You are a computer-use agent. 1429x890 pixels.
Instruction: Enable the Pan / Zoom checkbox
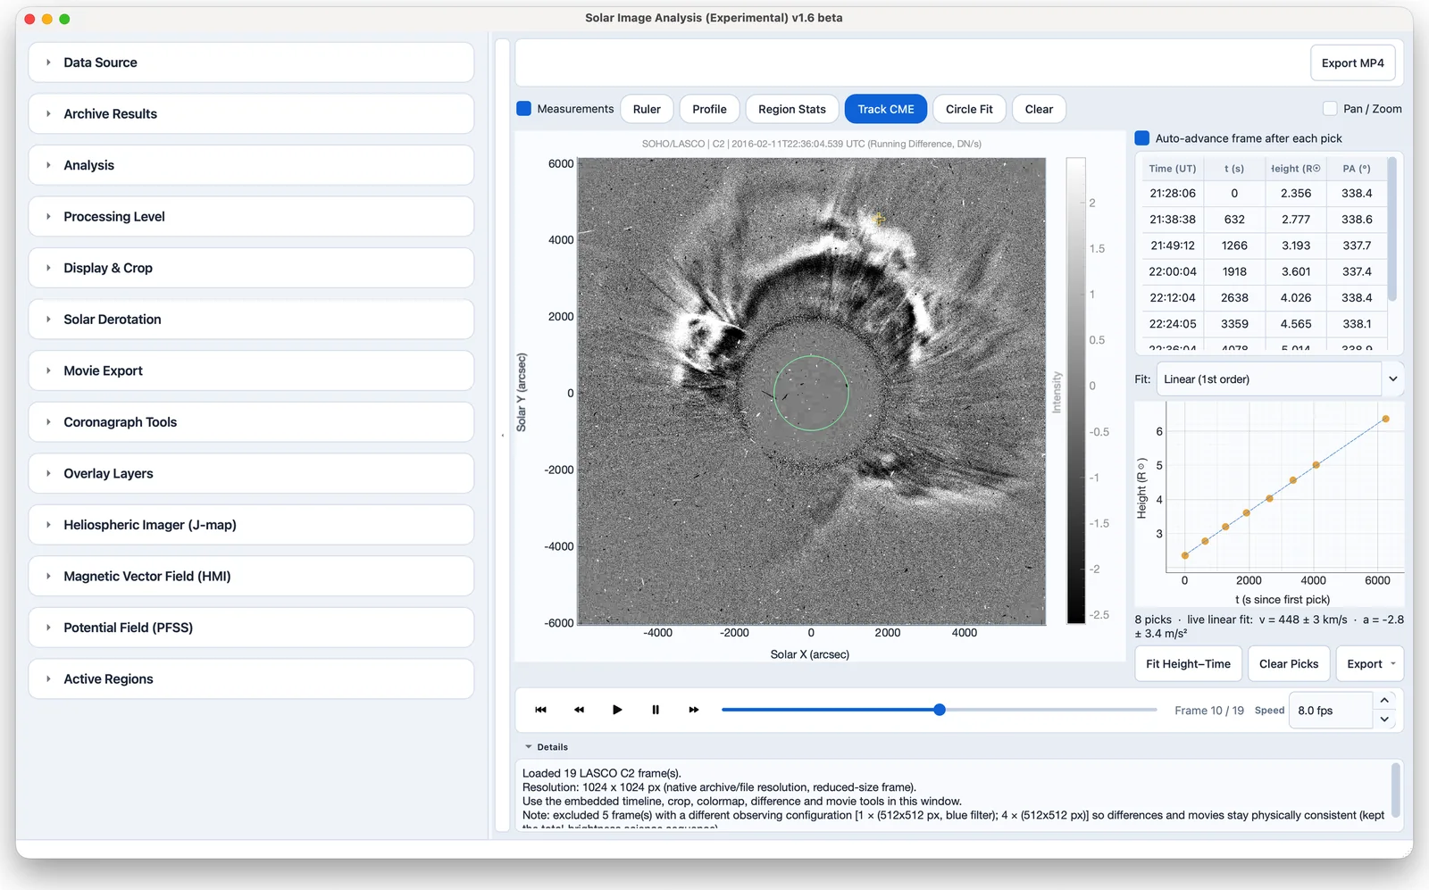(1330, 109)
